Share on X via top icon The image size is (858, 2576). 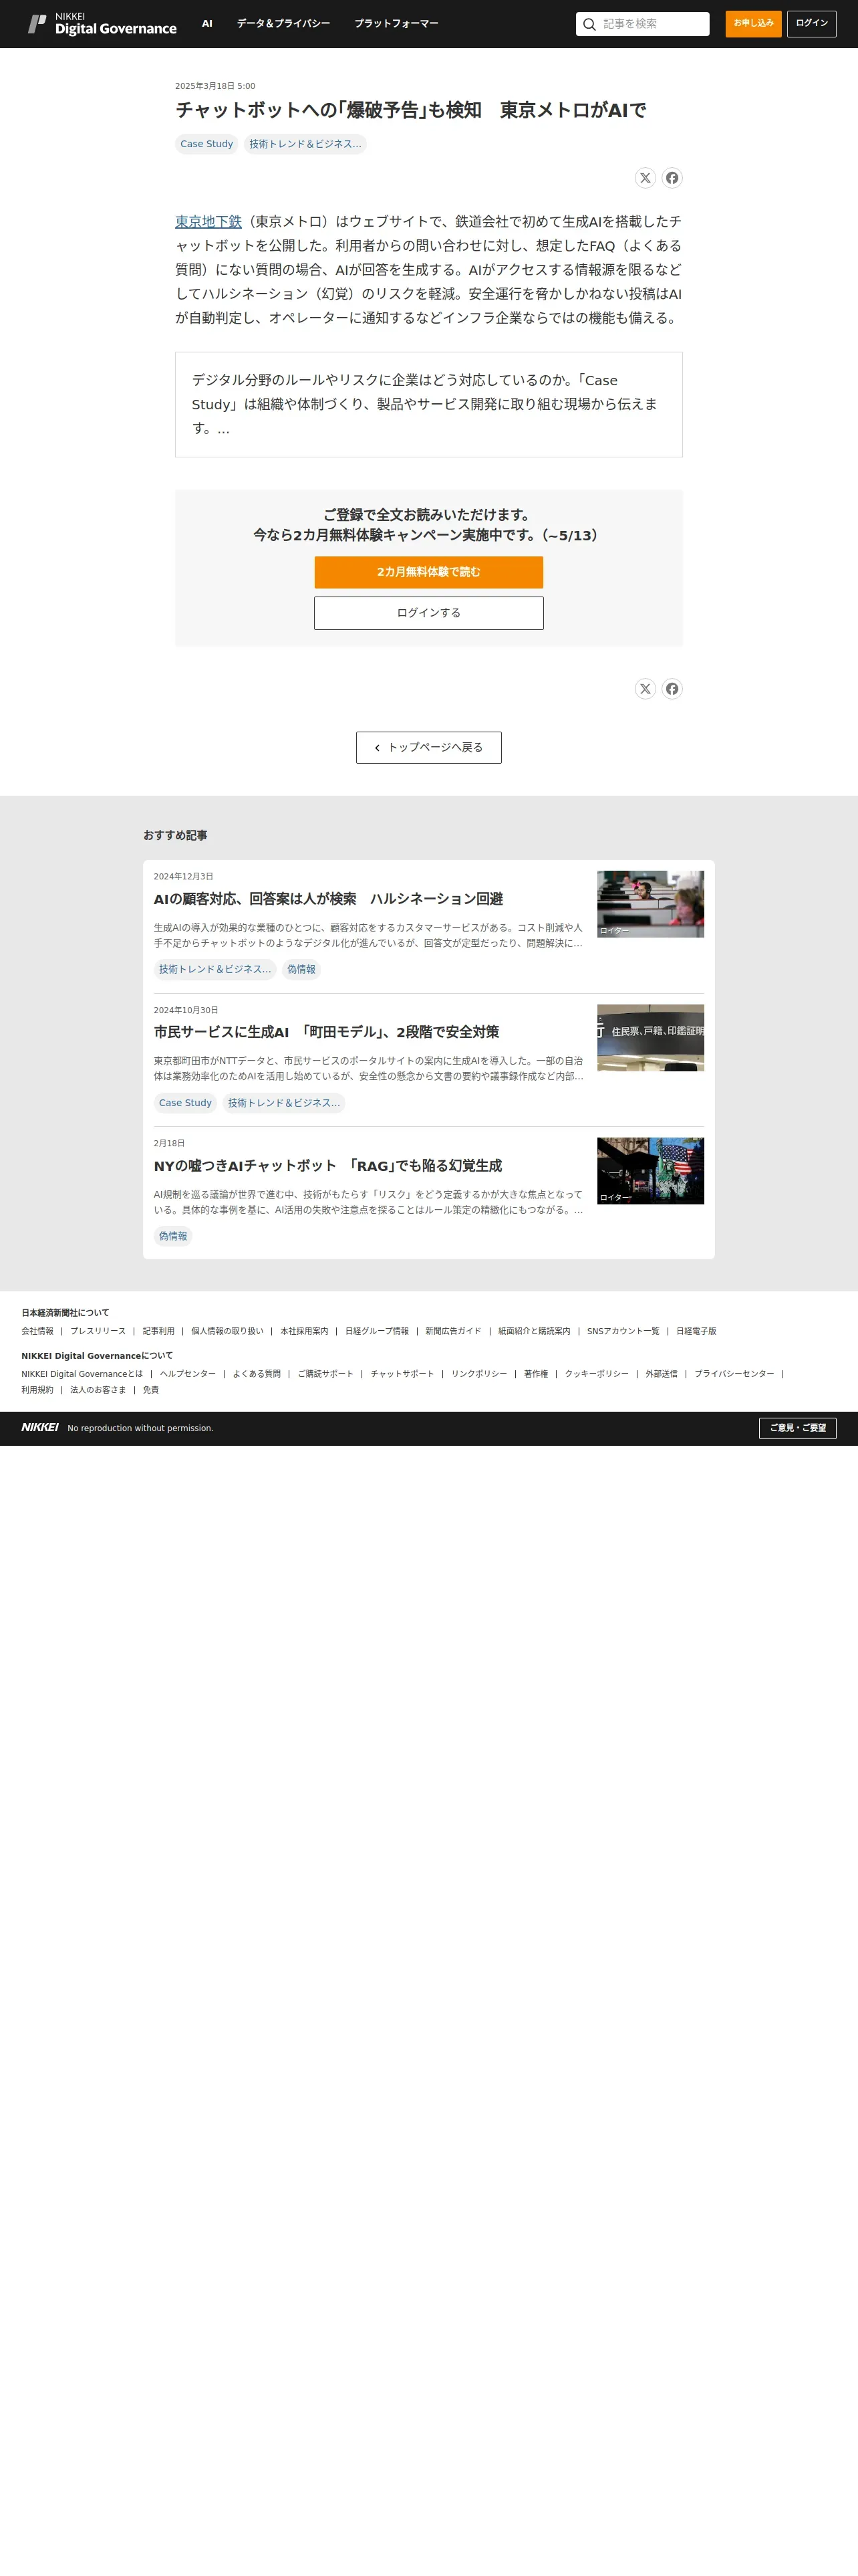point(646,178)
